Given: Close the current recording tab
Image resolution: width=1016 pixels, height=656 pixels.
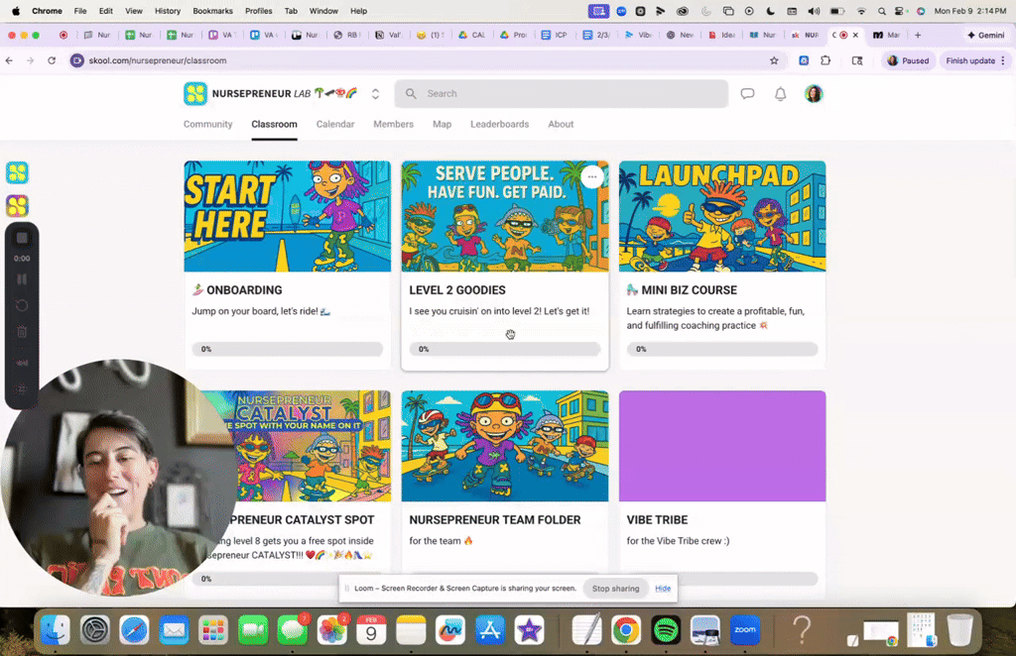Looking at the screenshot, I should pos(855,35).
